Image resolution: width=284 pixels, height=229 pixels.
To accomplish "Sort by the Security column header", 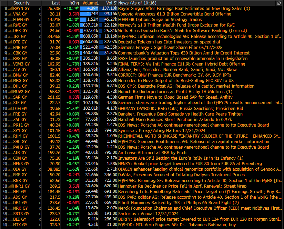I will (21, 3).
